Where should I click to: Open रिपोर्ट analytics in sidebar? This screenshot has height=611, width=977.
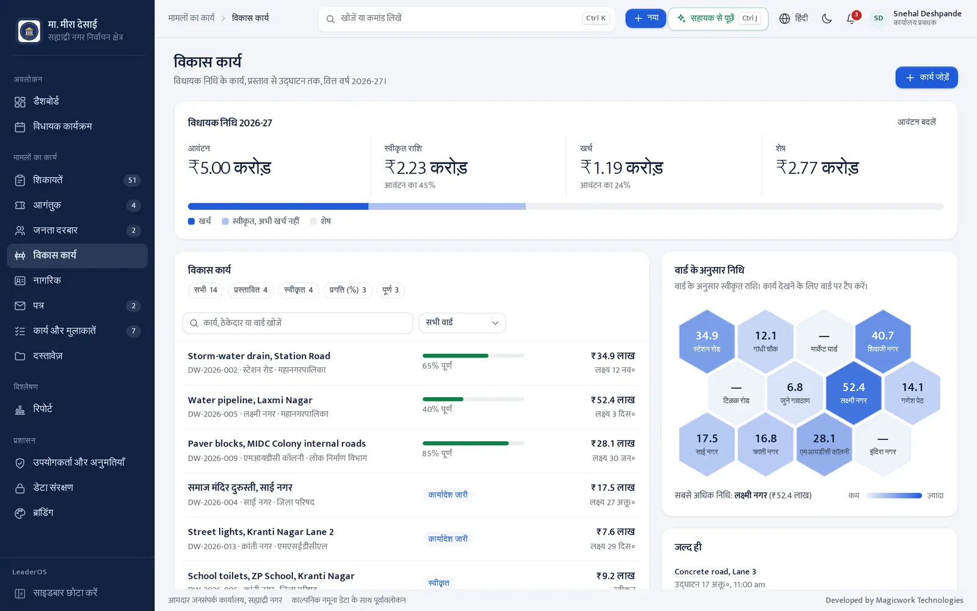pyautogui.click(x=77, y=409)
